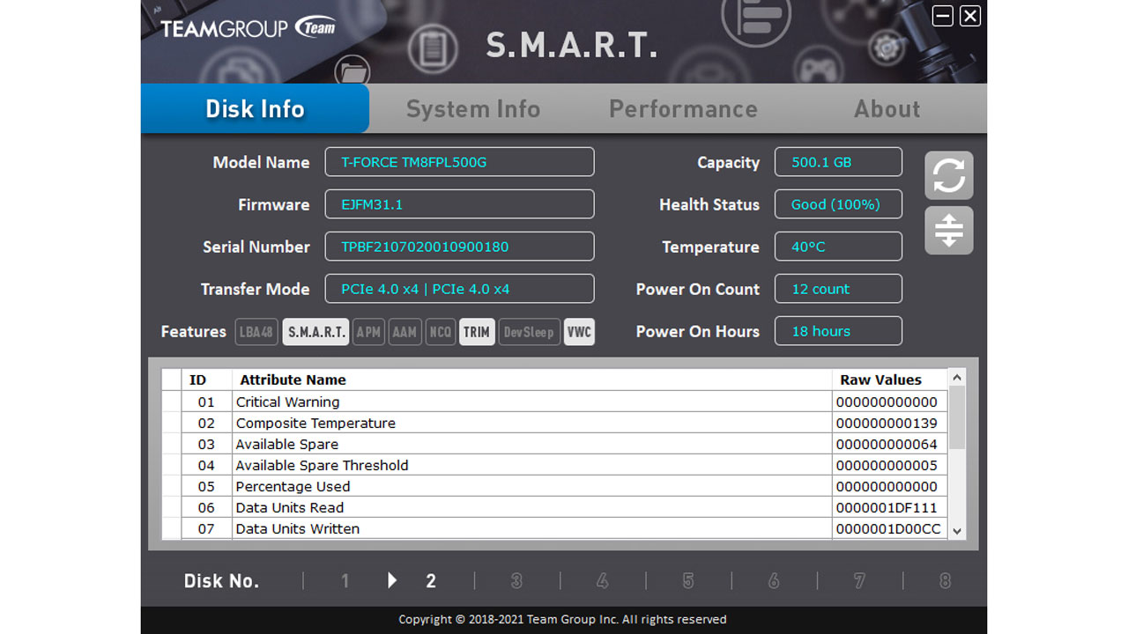Select disk number 6
The width and height of the screenshot is (1128, 634).
774,581
